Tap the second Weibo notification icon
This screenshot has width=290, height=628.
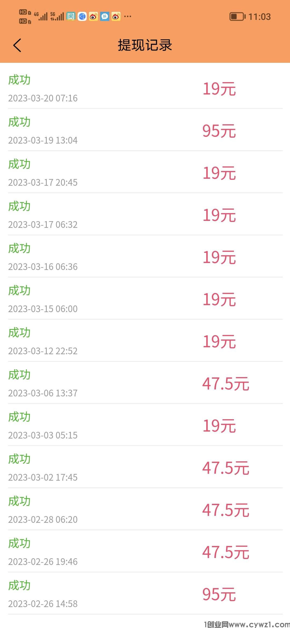(116, 17)
